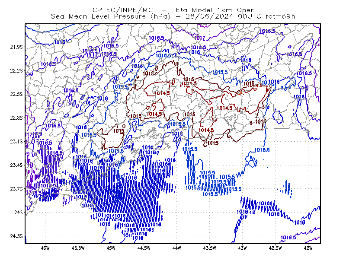Click the 45.5W longitude axis label
The height and width of the screenshot is (267, 346).
78,248
